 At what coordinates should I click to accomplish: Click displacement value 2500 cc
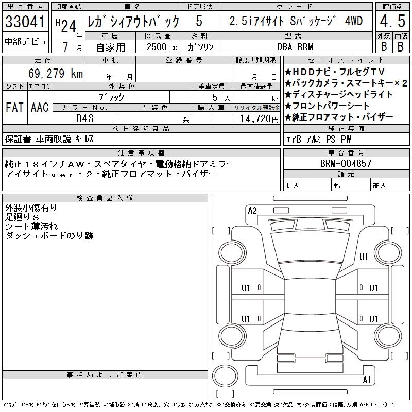tap(162, 47)
